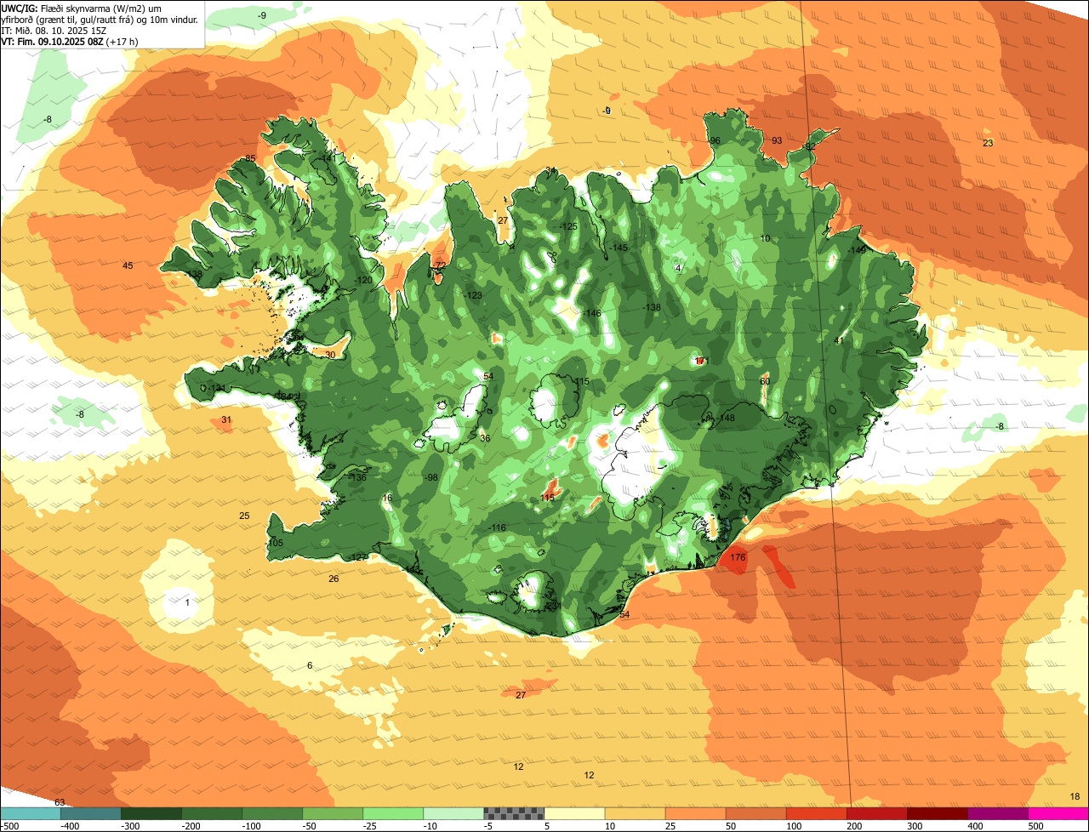The height and width of the screenshot is (832, 1089).
Task: Click the -120 value in the Westfjords area
Action: [363, 280]
